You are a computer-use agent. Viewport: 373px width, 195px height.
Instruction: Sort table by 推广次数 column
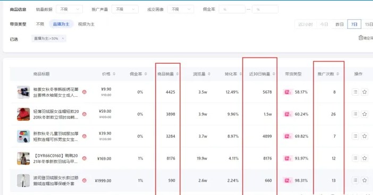(337, 74)
